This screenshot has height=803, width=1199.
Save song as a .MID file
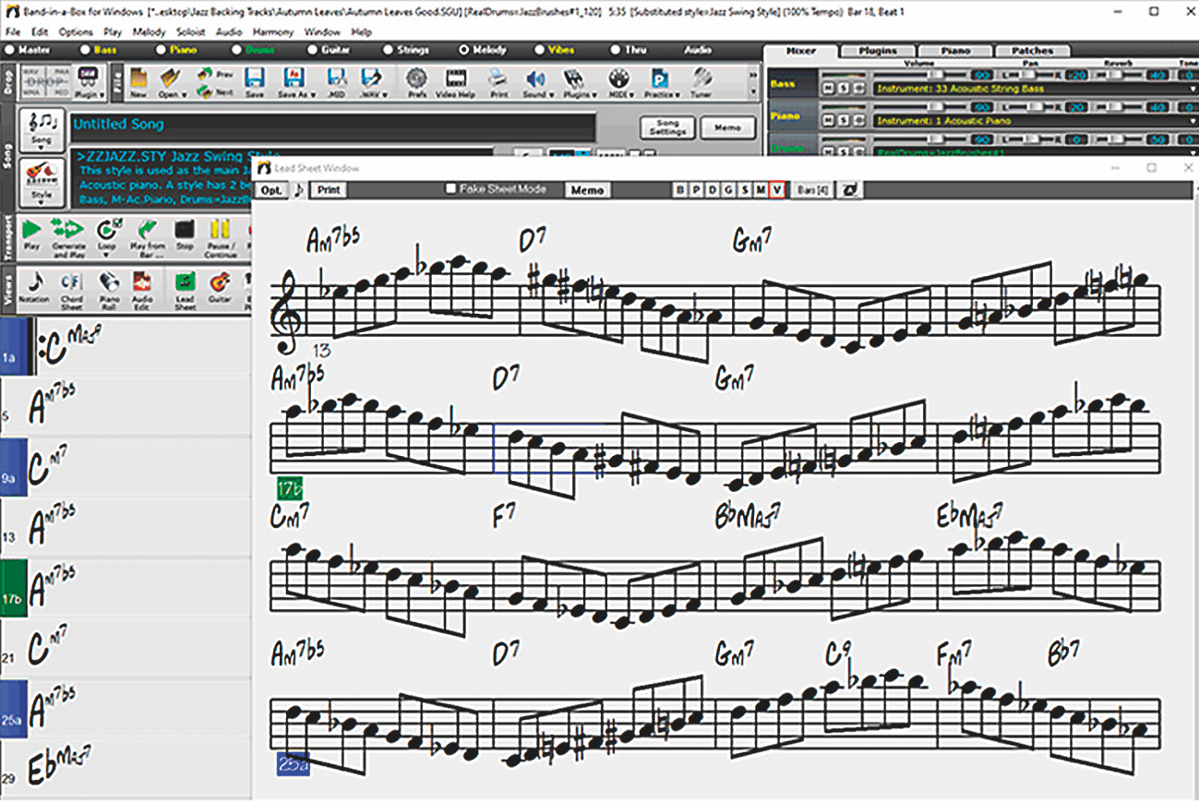[x=337, y=82]
